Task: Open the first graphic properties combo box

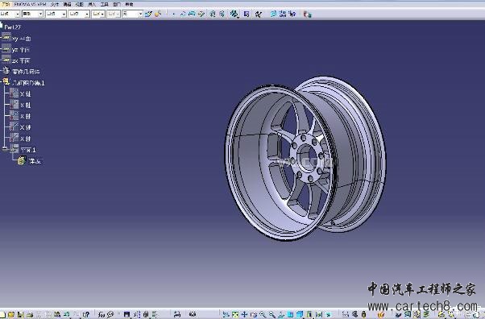Action: (x=10, y=14)
